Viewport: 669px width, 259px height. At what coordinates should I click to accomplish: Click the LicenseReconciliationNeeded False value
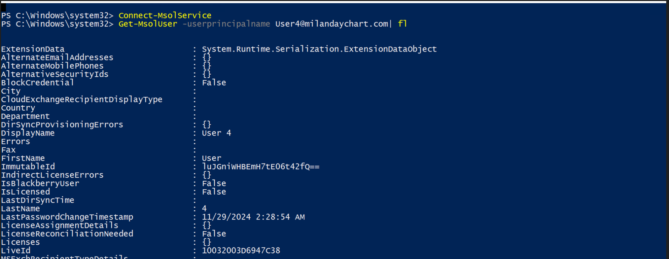point(214,234)
